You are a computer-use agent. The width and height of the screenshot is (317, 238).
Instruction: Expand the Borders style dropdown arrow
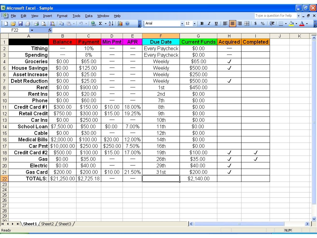[x=286, y=24]
